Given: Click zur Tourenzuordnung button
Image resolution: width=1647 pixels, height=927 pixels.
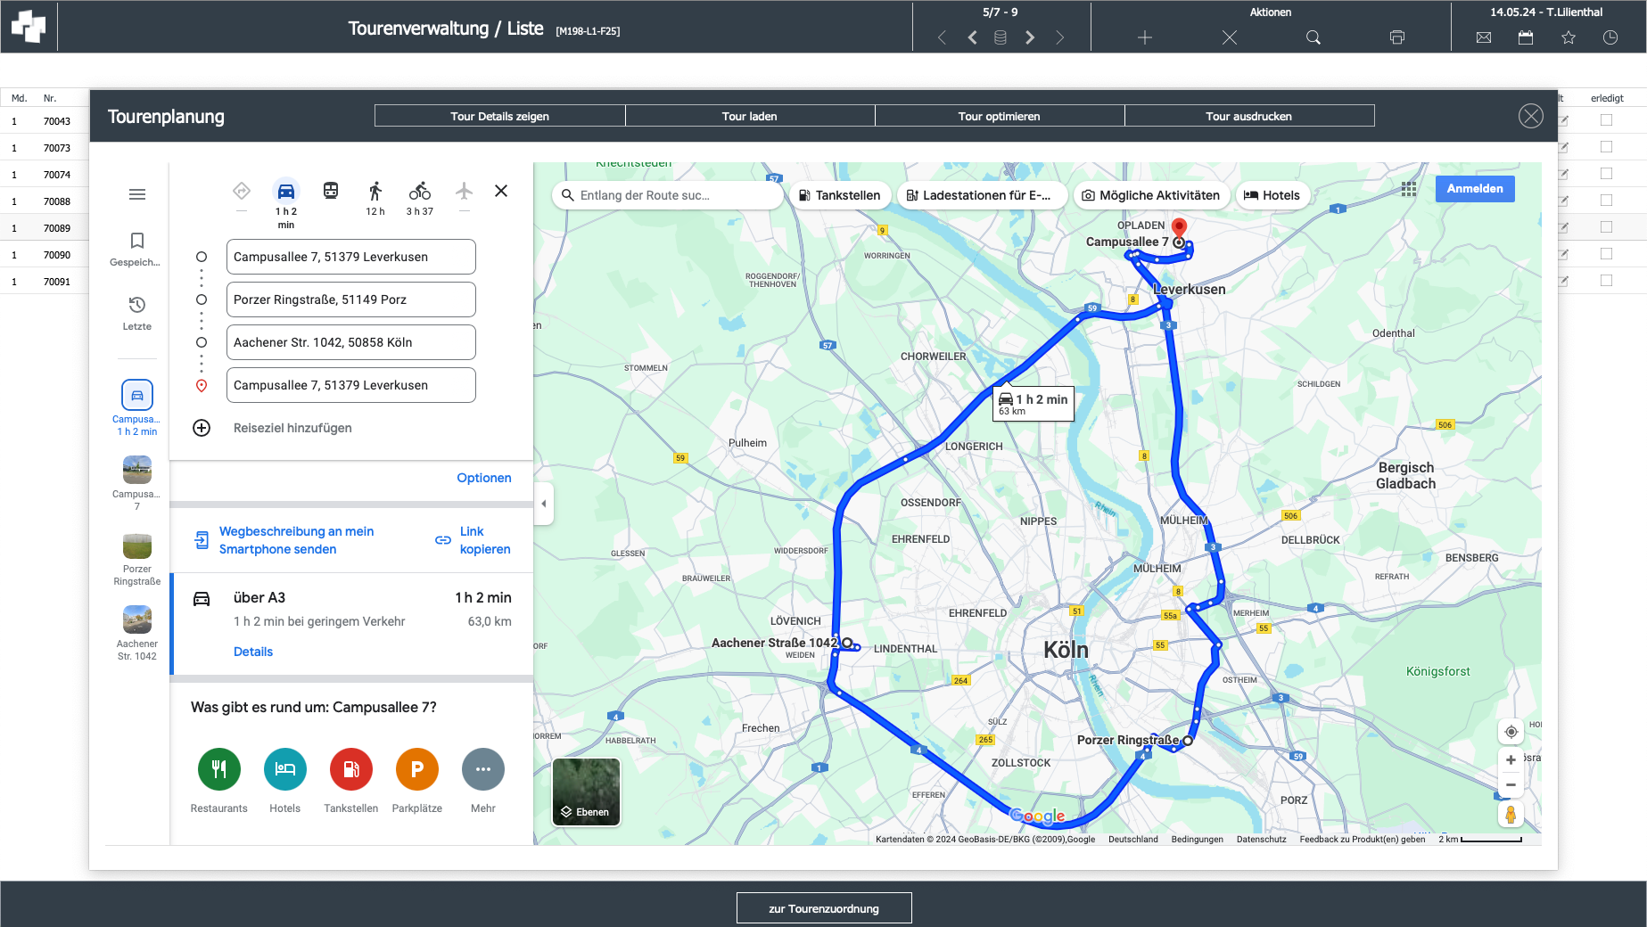Looking at the screenshot, I should [x=824, y=908].
